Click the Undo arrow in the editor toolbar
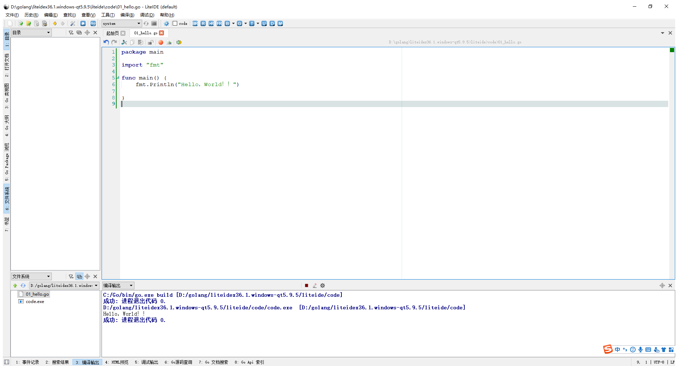The image size is (678, 366). 106,42
